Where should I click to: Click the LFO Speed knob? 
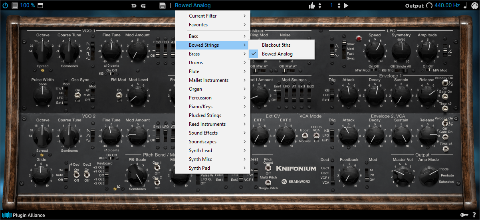(x=375, y=51)
